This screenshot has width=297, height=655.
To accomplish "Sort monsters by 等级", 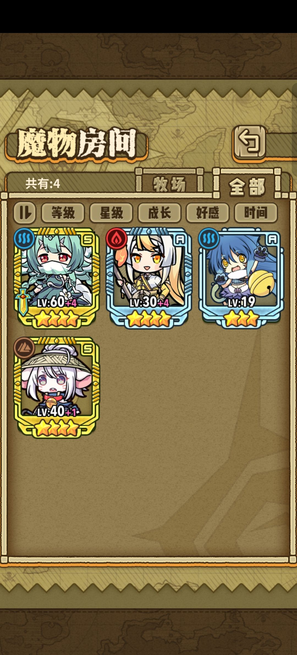I will pos(63,213).
